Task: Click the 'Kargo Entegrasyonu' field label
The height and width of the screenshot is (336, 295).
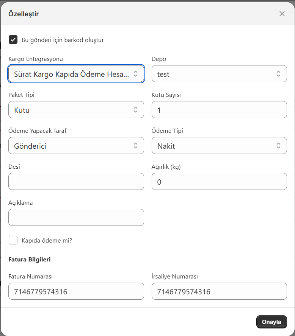Action: (x=36, y=59)
